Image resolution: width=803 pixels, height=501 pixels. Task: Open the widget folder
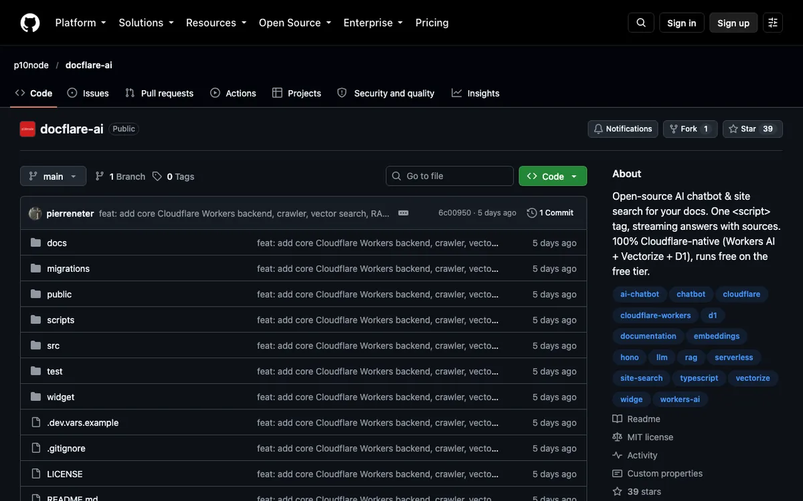coord(61,397)
